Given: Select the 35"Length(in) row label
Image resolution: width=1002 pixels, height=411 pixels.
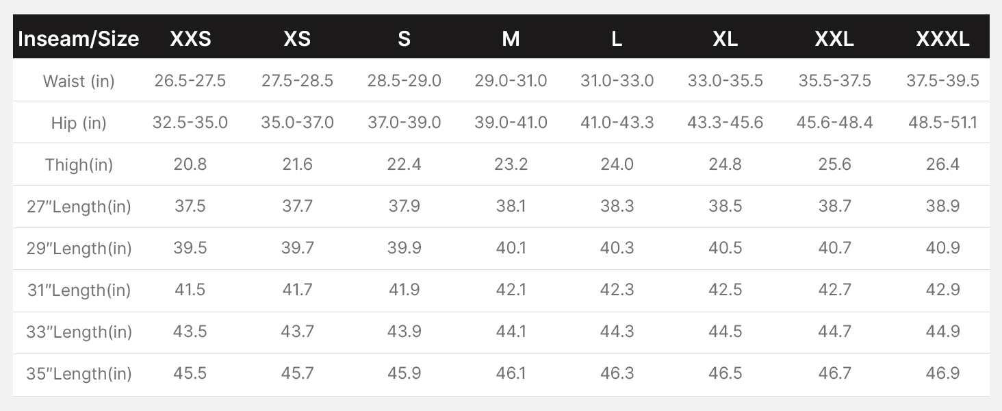Looking at the screenshot, I should 79,374.
